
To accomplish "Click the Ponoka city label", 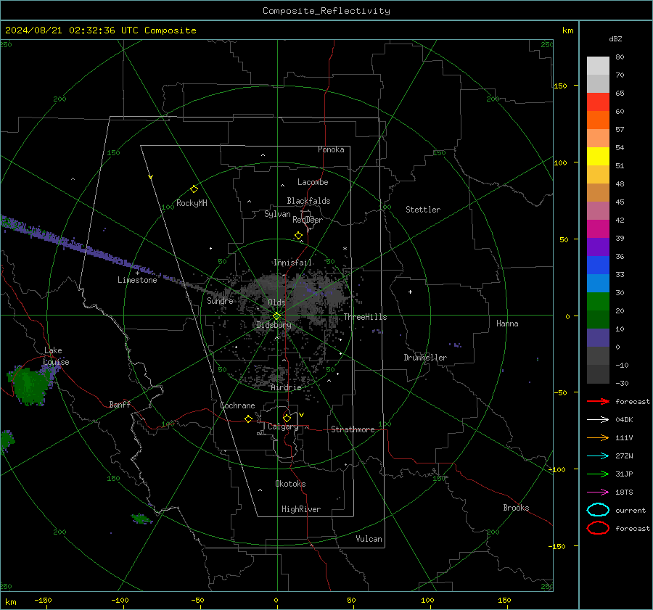I will (x=331, y=149).
